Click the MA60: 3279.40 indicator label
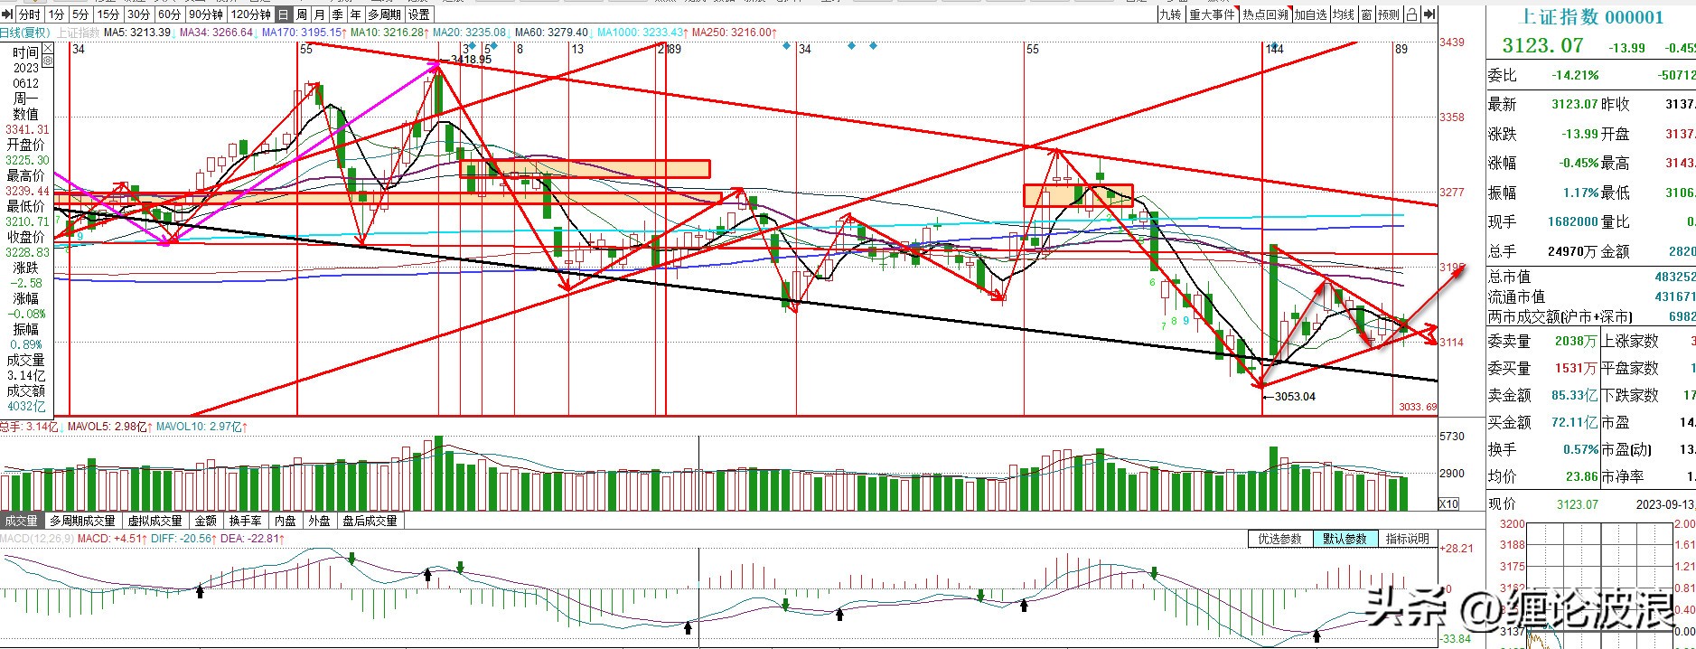Viewport: 1696px width, 649px height. 552,33
